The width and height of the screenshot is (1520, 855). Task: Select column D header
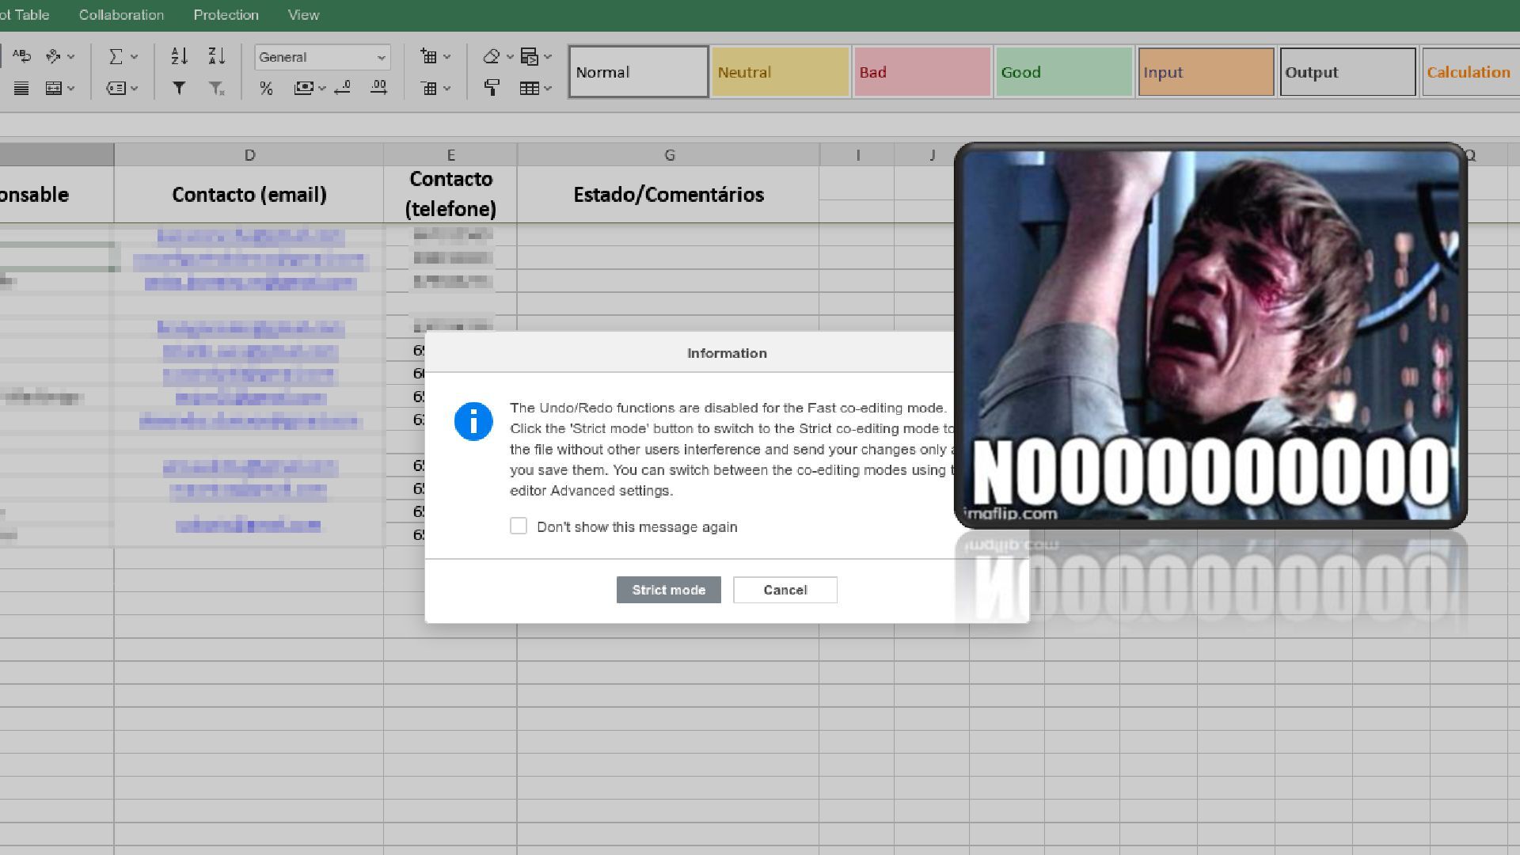tap(249, 155)
